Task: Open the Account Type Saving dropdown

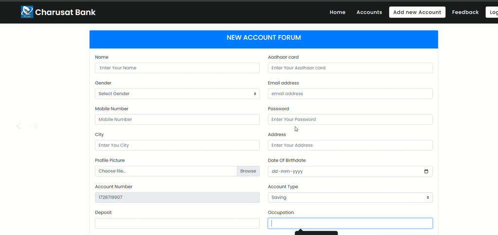Action: 350,197
